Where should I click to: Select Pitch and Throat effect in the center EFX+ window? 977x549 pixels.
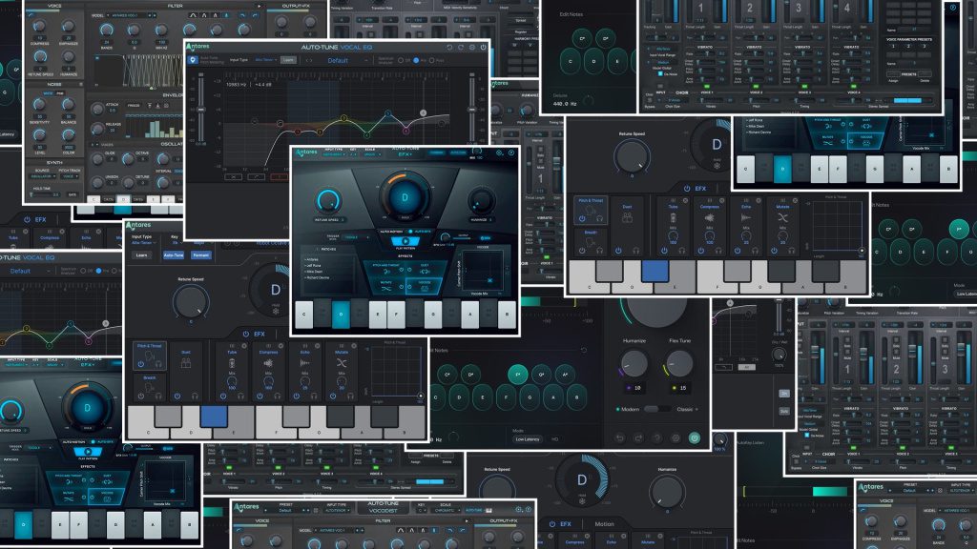click(385, 268)
